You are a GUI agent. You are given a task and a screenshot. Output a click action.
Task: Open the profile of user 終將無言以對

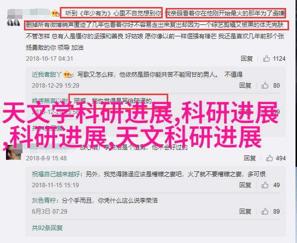(50, 101)
